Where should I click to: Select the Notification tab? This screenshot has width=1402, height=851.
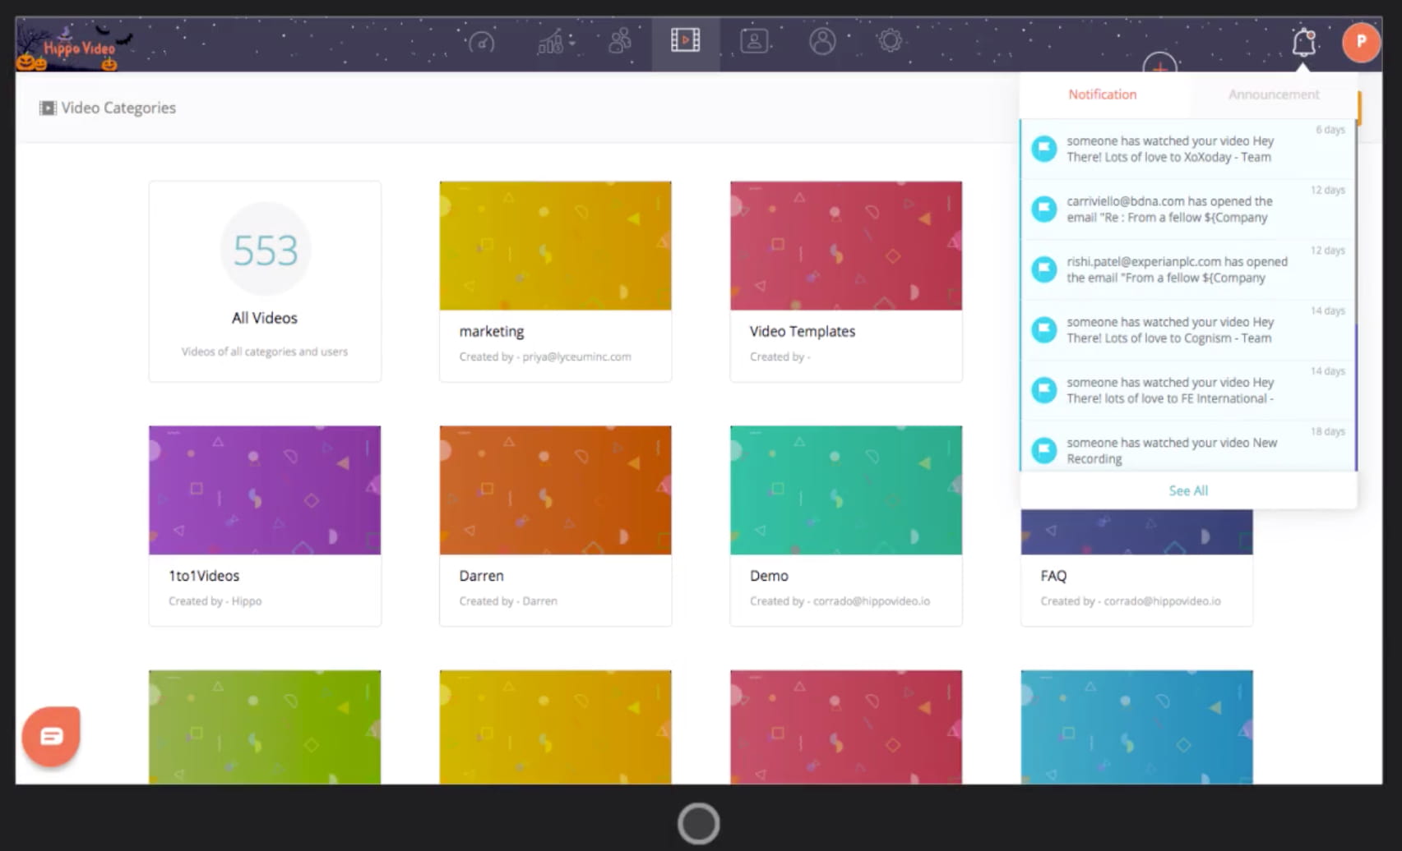(x=1102, y=94)
